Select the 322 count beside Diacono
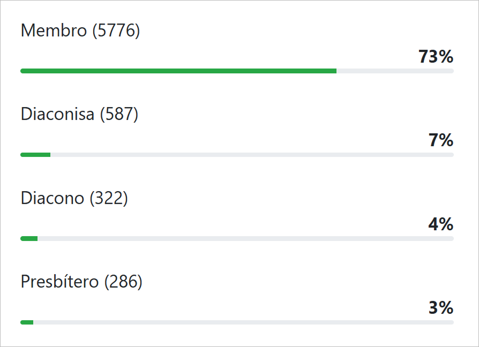The image size is (479, 347). coord(109,198)
